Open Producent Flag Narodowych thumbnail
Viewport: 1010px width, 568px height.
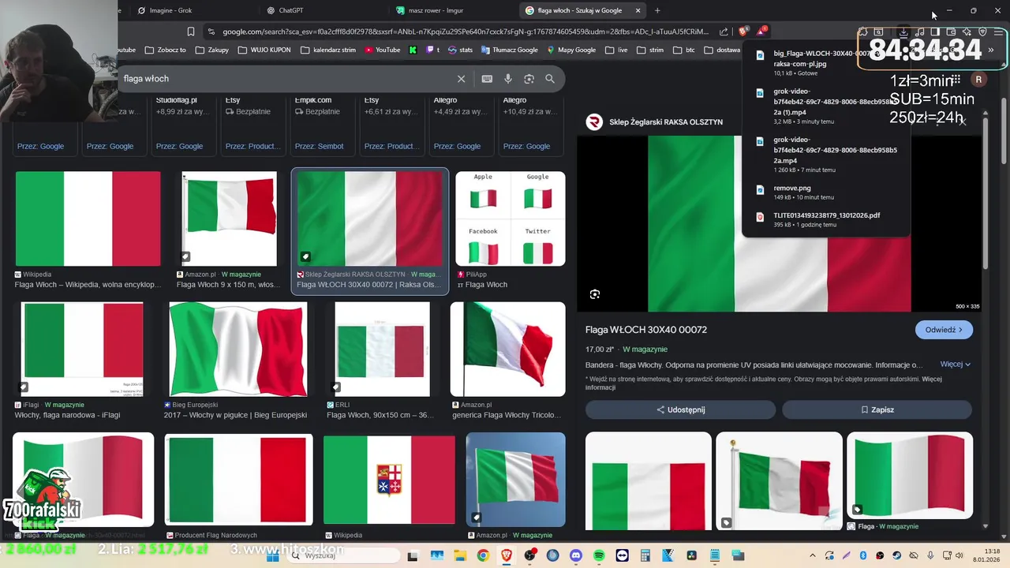point(238,480)
